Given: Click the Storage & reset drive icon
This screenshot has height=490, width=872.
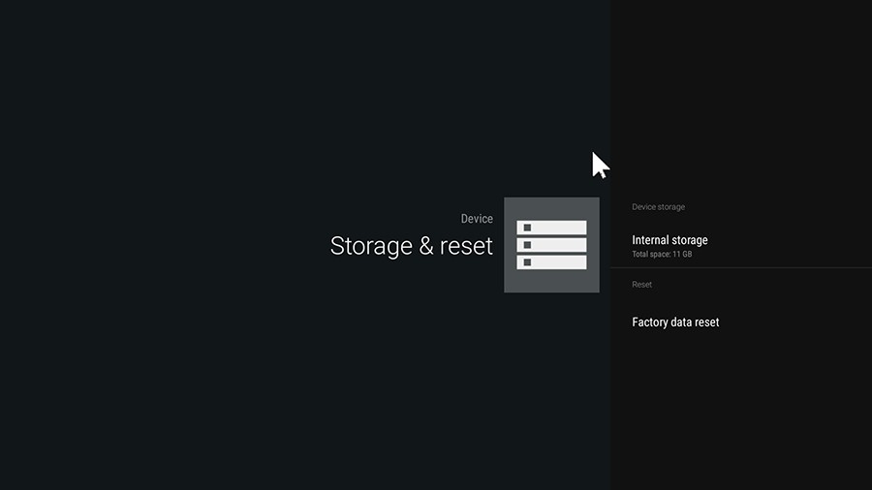Looking at the screenshot, I should (x=551, y=245).
